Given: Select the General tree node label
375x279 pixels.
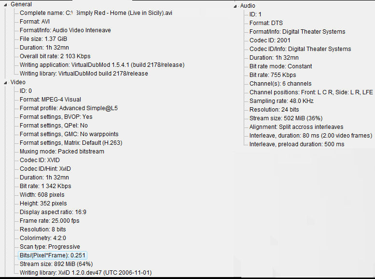Looking at the screenshot, I should tap(21, 4).
